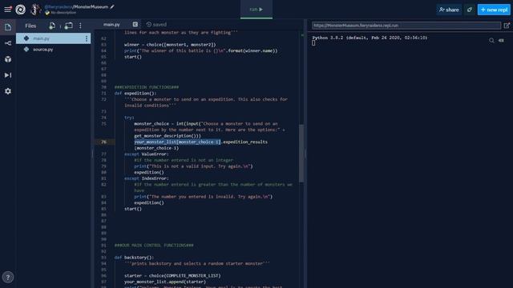Image resolution: width=513 pixels, height=288 pixels.
Task: Add a new file
Action: point(52,26)
